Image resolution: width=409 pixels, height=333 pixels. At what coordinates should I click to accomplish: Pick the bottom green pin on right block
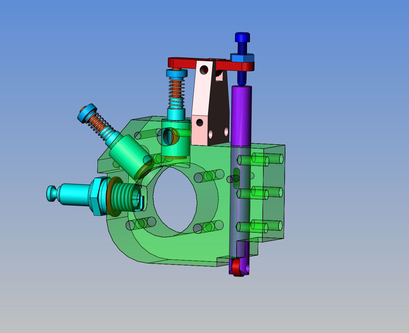click(x=258, y=227)
